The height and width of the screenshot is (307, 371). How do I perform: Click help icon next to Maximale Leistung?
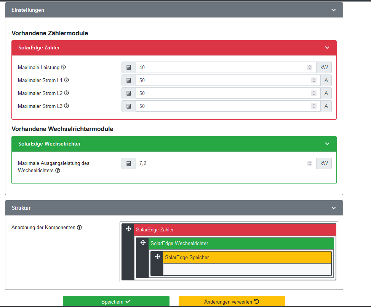click(64, 67)
